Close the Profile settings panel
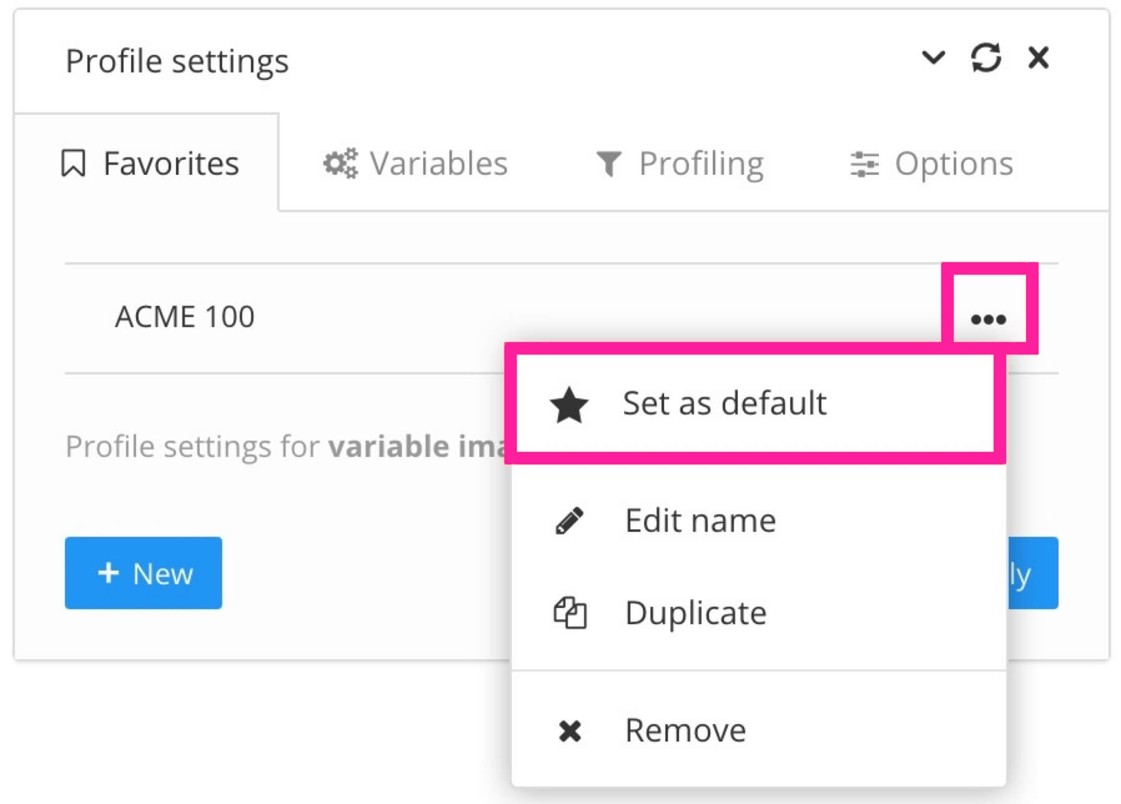Screen dimensions: 1121x804 1039,58
